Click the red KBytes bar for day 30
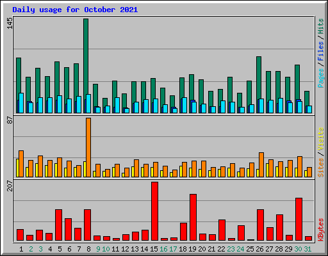This screenshot has width=328, height=256. point(299,219)
